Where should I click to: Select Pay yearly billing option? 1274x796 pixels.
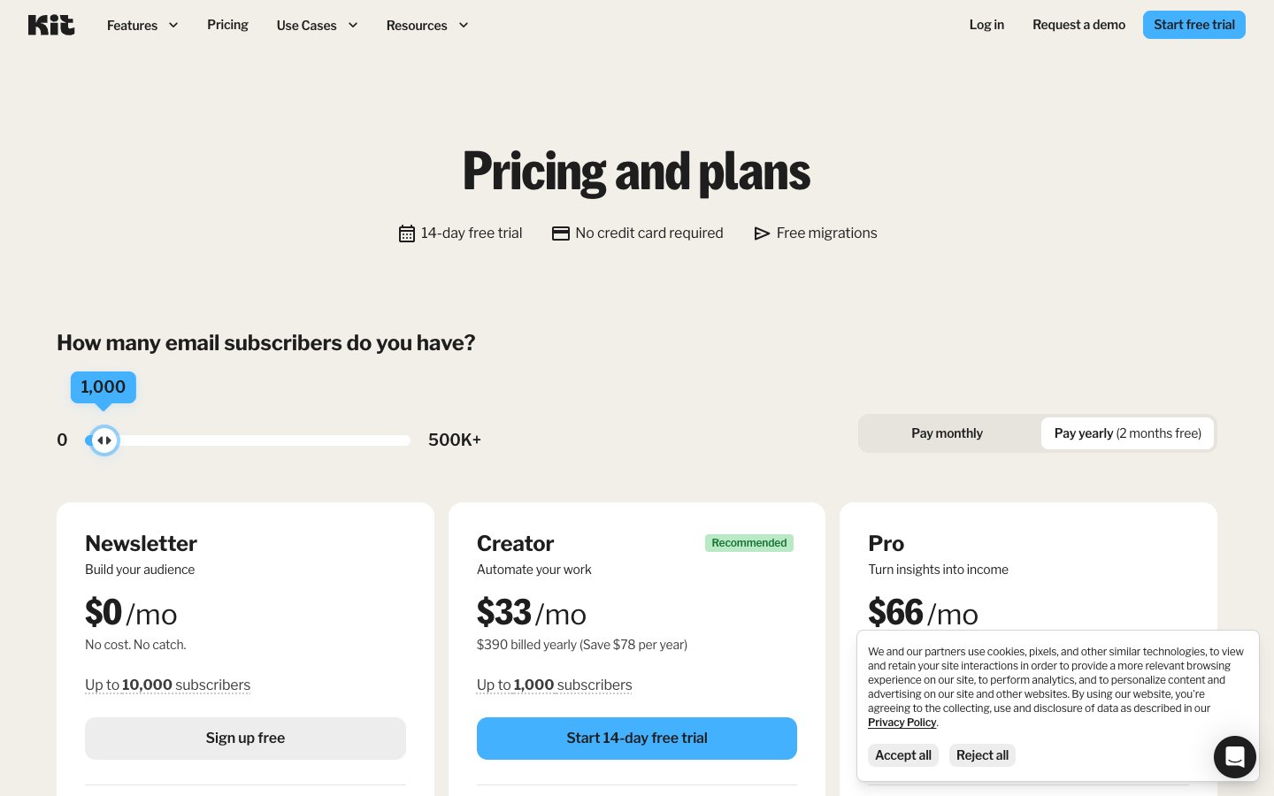[1127, 433]
